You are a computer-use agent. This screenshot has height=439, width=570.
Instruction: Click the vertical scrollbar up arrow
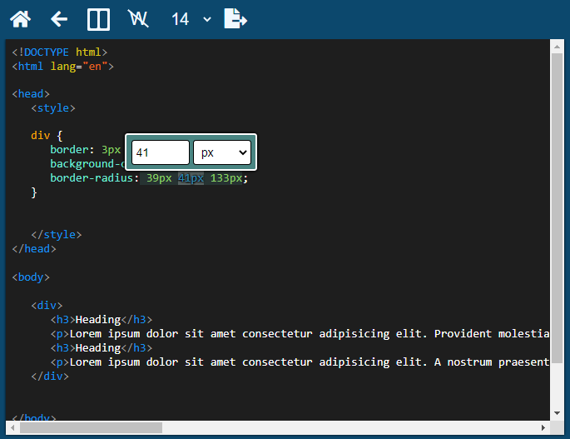(x=557, y=47)
